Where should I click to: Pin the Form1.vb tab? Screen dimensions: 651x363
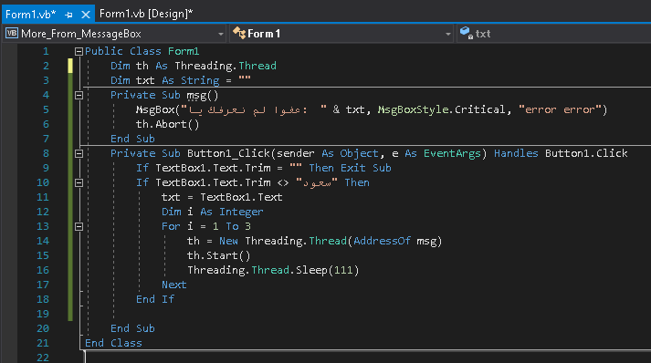pos(68,15)
